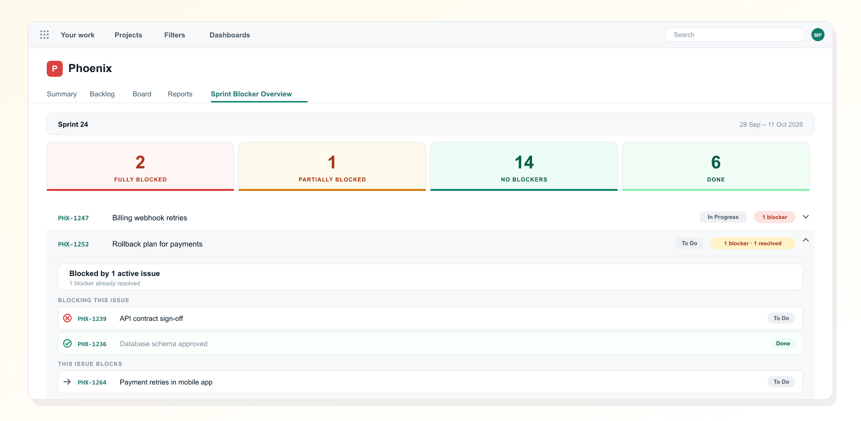Collapse the Rollback plan for payments row

(806, 240)
